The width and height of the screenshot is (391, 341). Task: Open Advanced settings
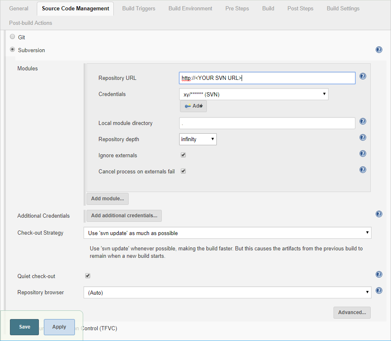point(352,312)
